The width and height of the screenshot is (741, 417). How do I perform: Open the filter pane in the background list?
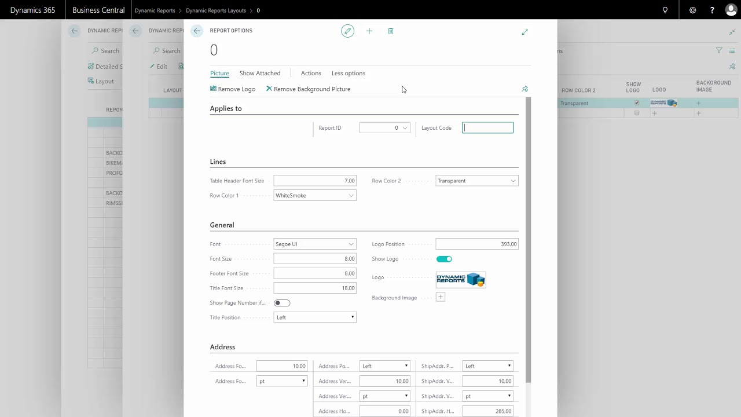point(719,51)
